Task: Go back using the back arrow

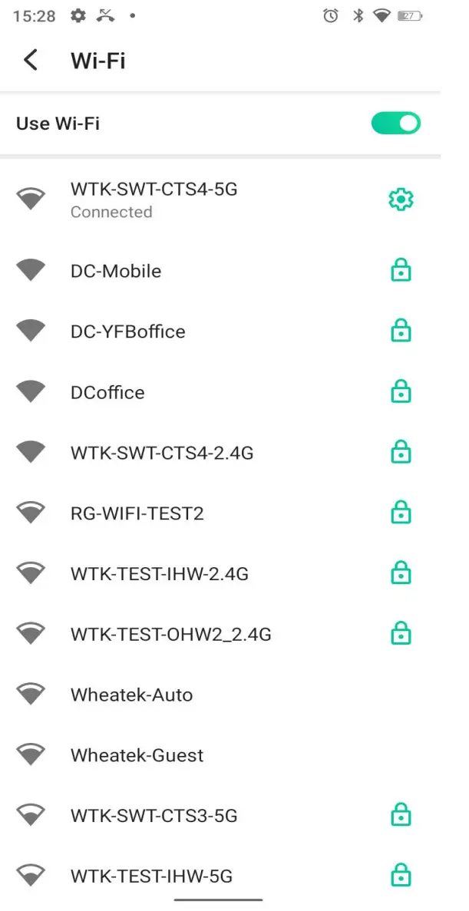Action: (30, 59)
